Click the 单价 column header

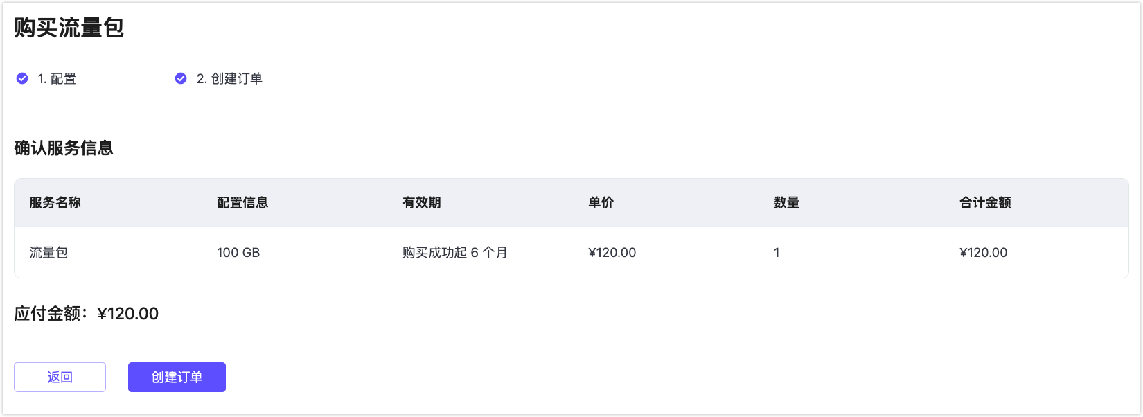(601, 203)
